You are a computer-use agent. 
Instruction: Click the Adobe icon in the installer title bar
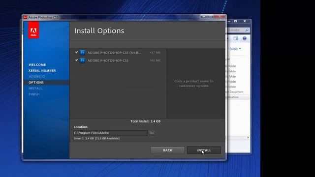click(25, 18)
